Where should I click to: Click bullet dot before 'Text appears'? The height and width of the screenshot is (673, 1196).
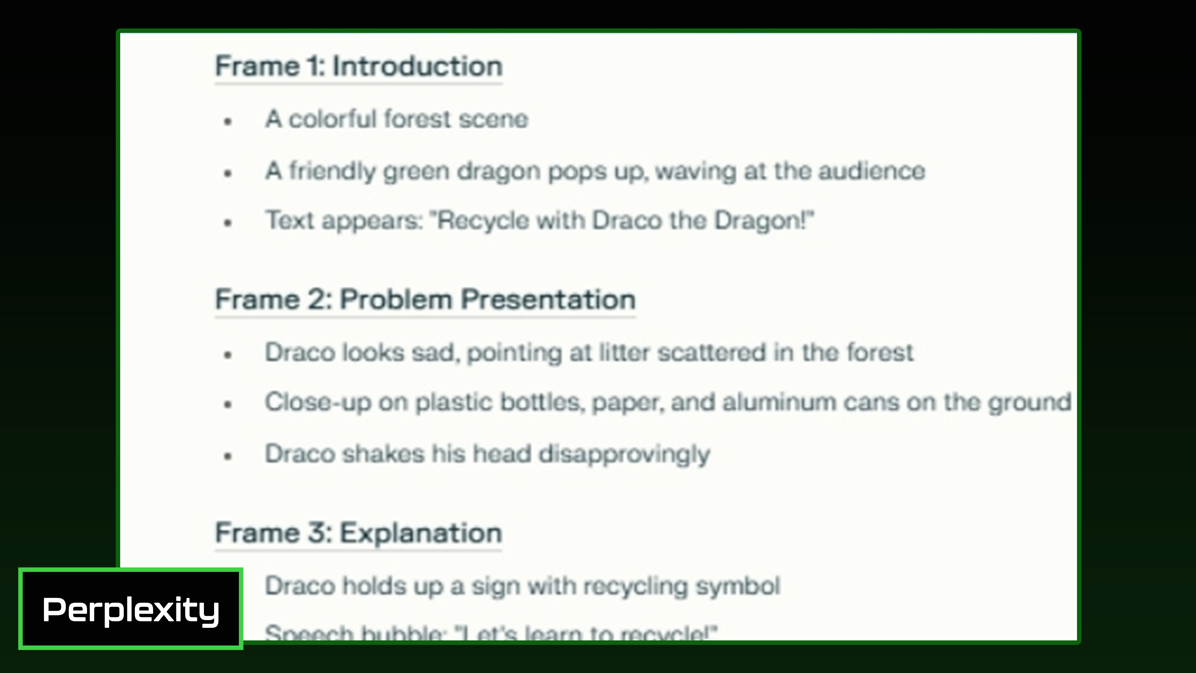coord(228,223)
